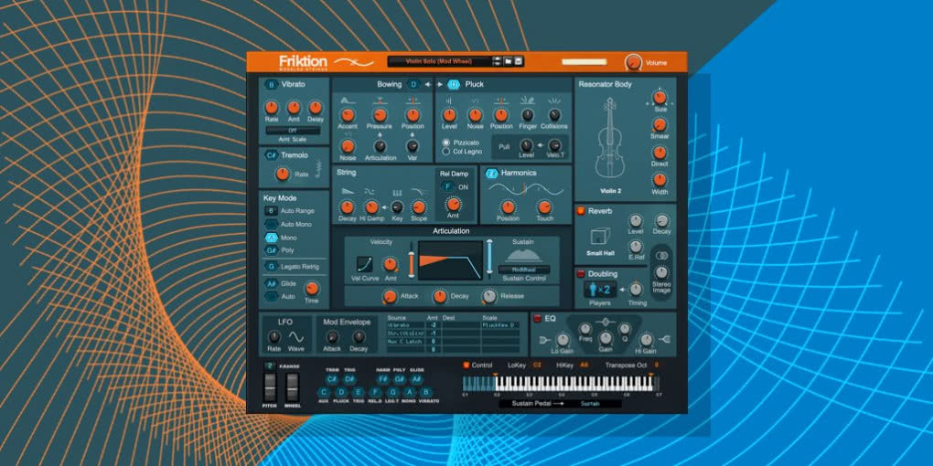Open the Amt Scale Off selector
Screen dimensions: 933x466
pyautogui.click(x=293, y=130)
